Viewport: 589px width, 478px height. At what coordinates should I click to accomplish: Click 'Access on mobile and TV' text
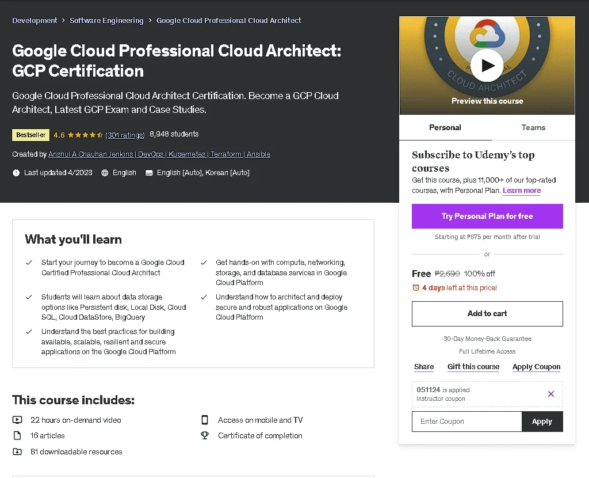tap(261, 420)
